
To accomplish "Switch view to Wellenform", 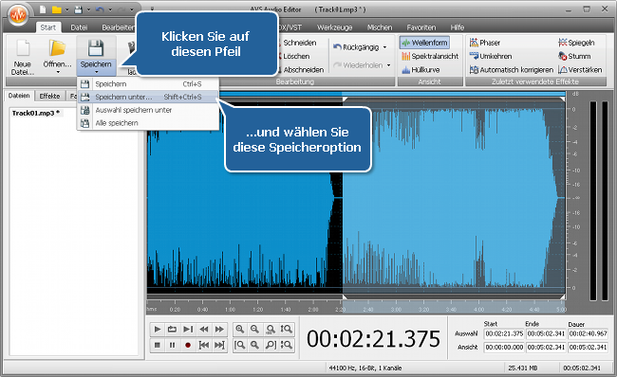I will click(425, 43).
